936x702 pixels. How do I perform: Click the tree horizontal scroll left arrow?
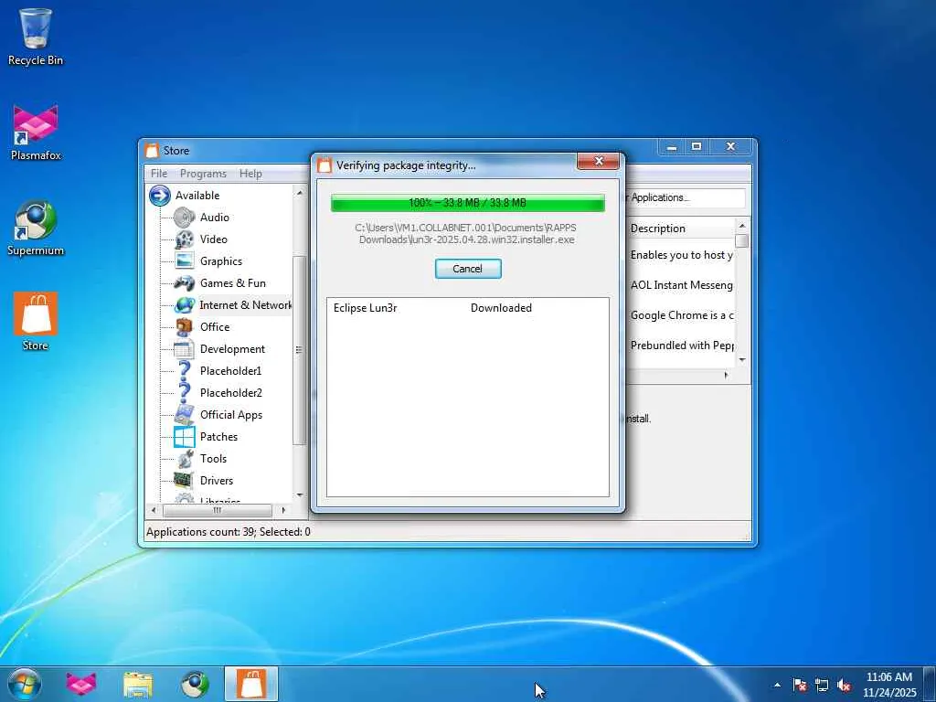tap(154, 510)
